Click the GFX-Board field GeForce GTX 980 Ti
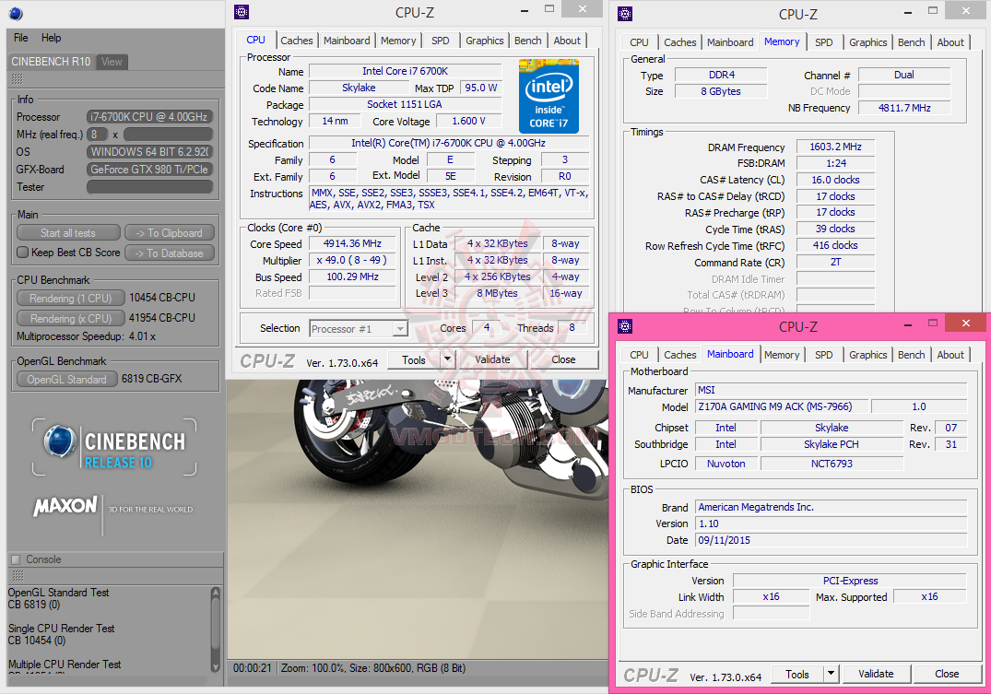This screenshot has height=694, width=991. [x=149, y=170]
